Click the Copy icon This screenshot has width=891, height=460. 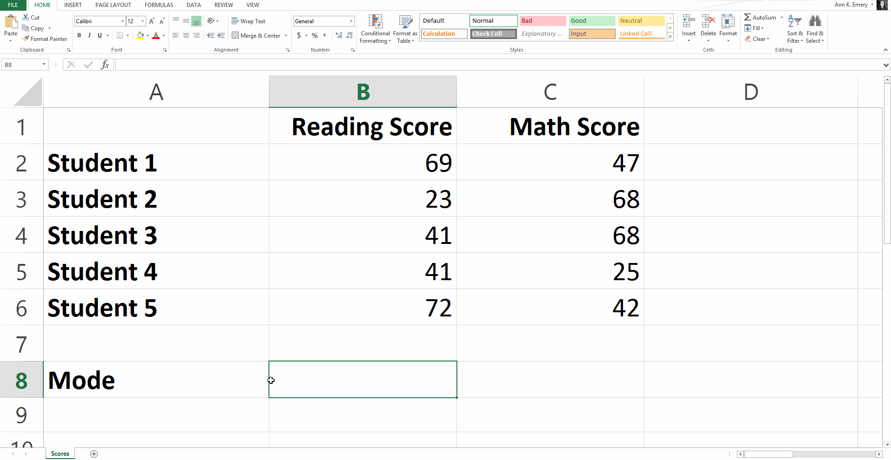[26, 28]
